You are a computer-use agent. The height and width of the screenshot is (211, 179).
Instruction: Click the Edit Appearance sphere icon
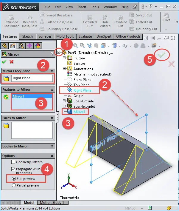coord(136,46)
